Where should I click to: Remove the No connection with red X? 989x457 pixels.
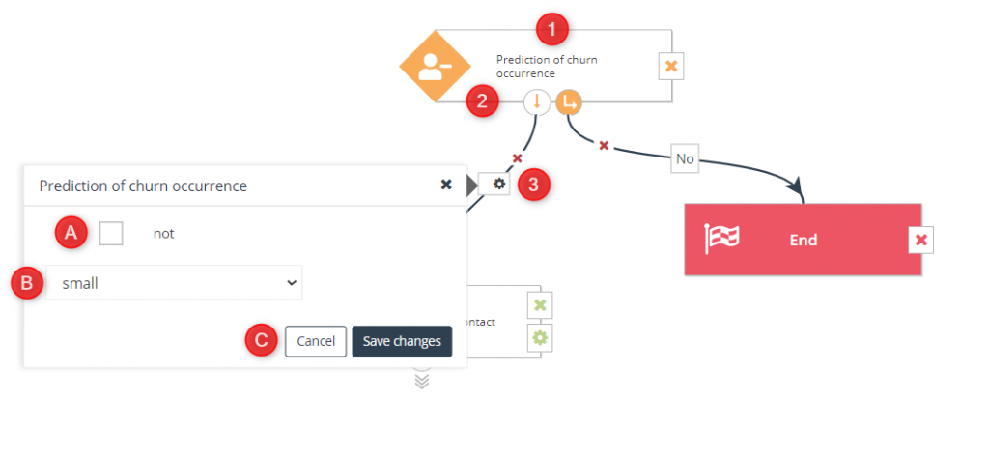pyautogui.click(x=604, y=146)
